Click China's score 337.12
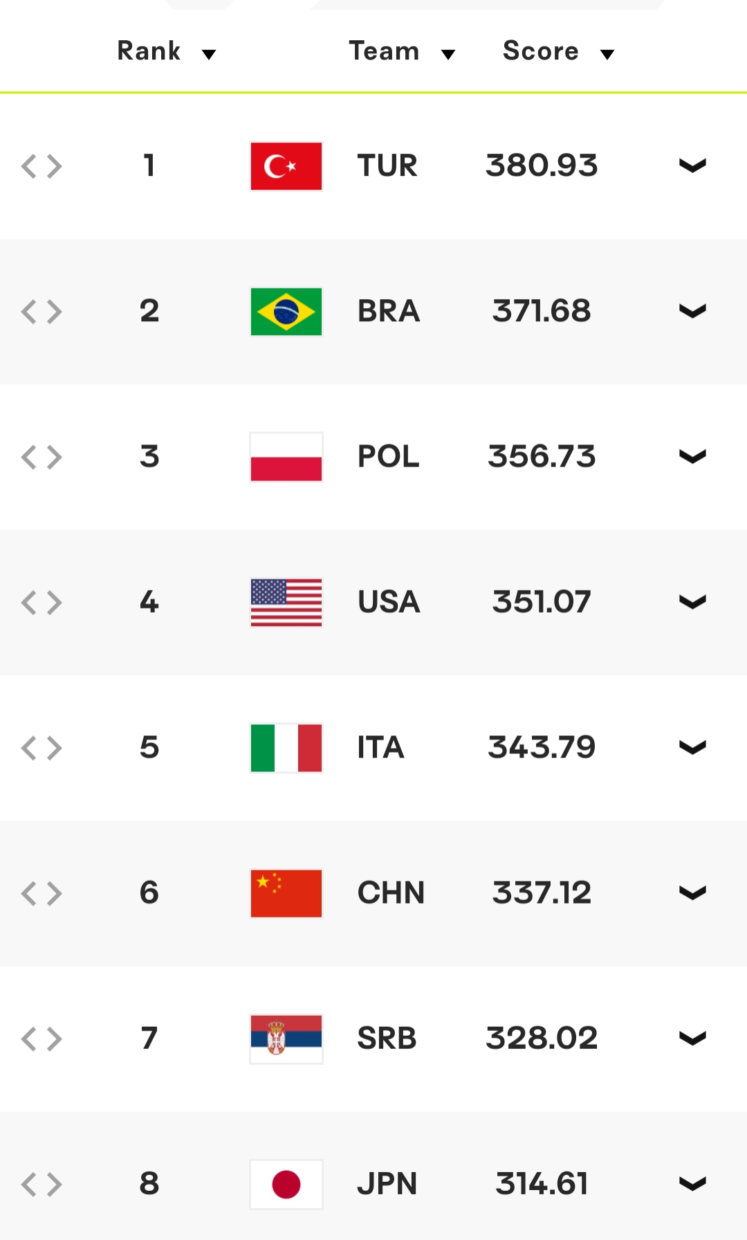Image resolution: width=747 pixels, height=1240 pixels. pyautogui.click(x=542, y=893)
